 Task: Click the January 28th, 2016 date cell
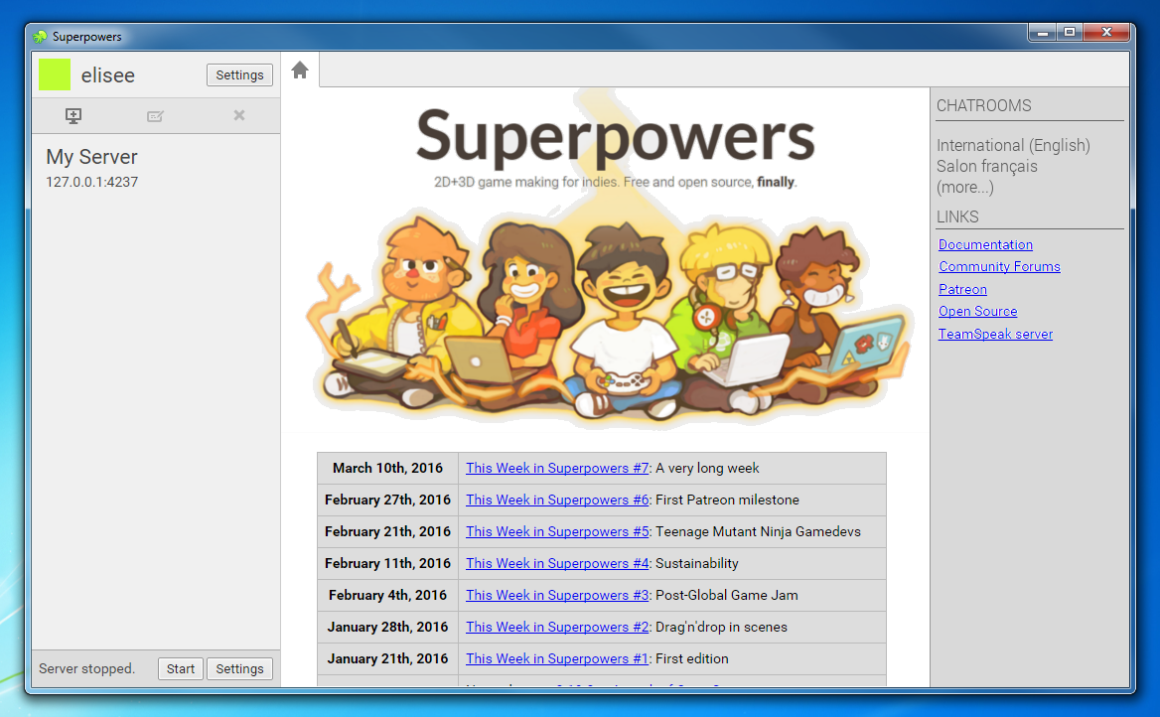(x=387, y=628)
